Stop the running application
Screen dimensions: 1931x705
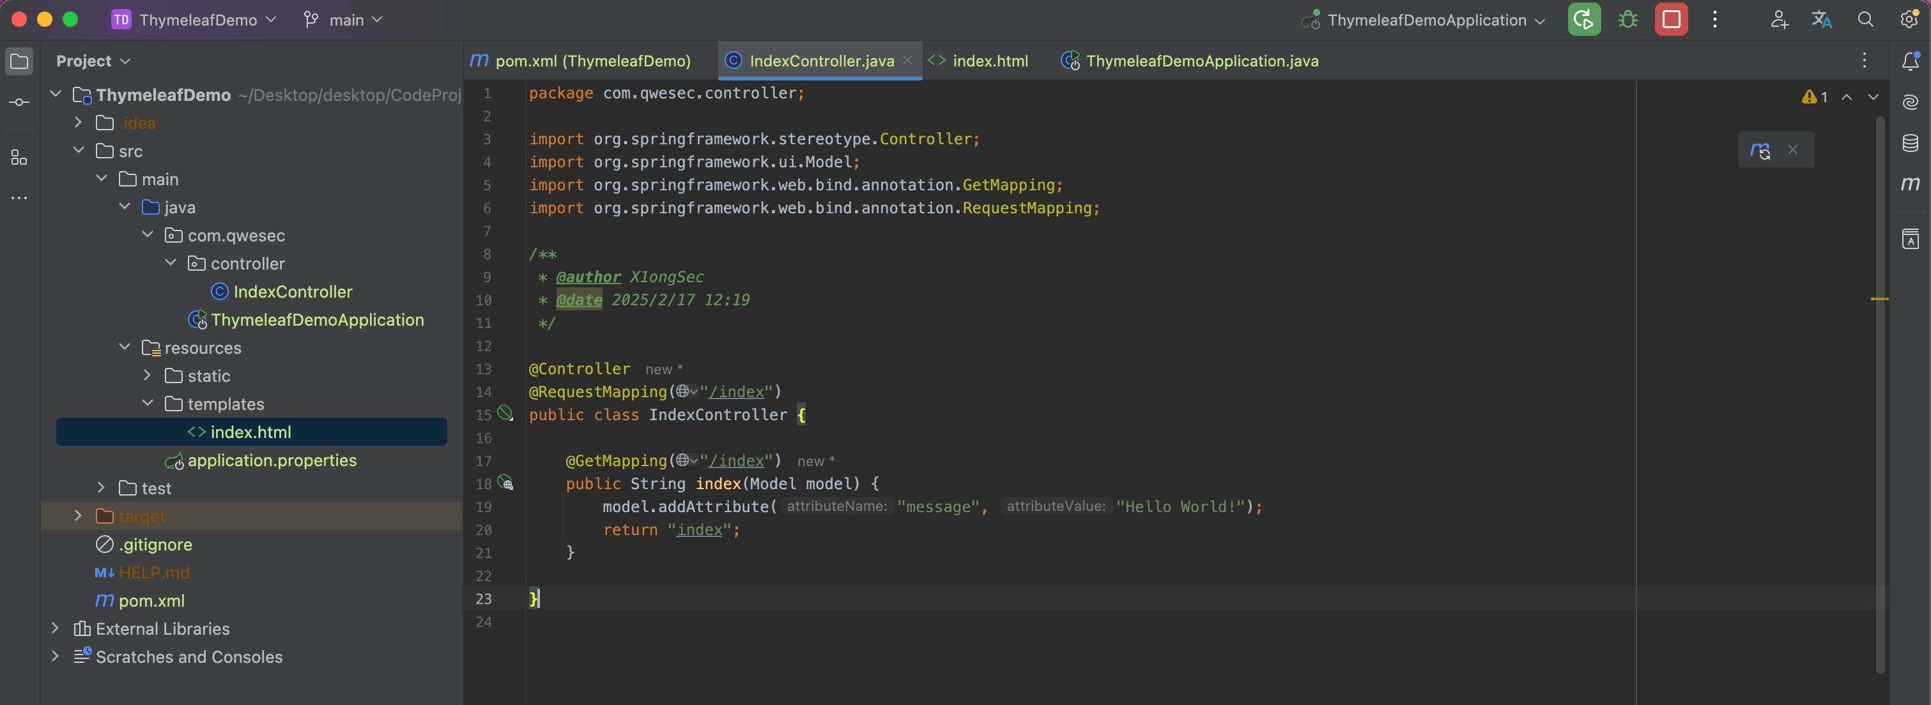1671,20
